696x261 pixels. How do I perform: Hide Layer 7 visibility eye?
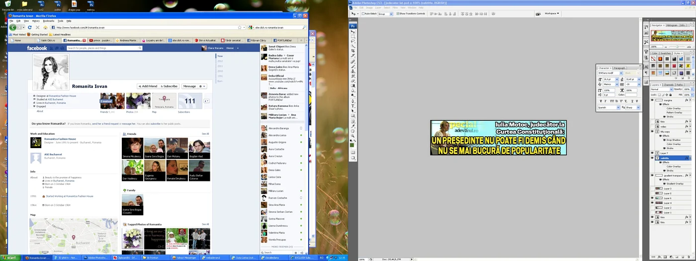[652, 153]
